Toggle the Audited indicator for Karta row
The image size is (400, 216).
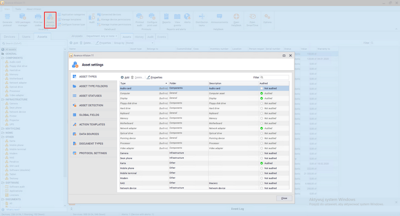tap(261, 163)
